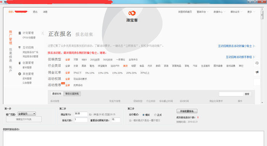Click 消息 link in header
This screenshot has width=267, height=146.
[x=45, y=12]
